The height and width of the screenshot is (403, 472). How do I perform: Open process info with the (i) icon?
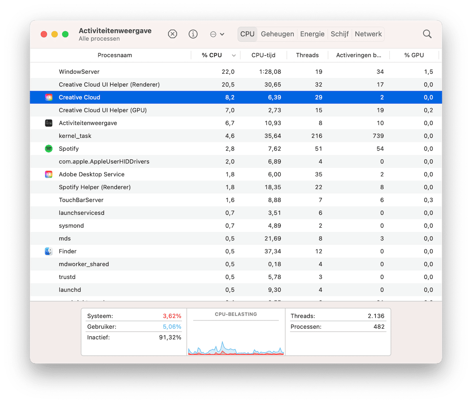pos(193,34)
